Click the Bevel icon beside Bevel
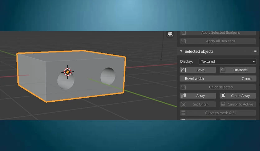 pos(183,70)
